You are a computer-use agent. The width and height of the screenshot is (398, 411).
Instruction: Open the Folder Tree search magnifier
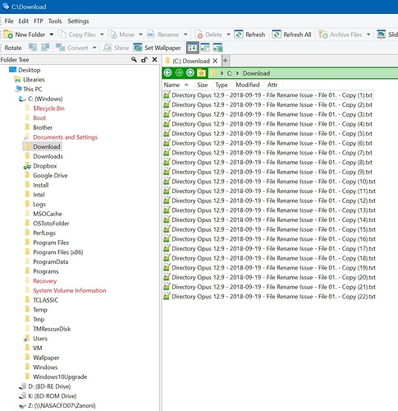[x=134, y=59]
